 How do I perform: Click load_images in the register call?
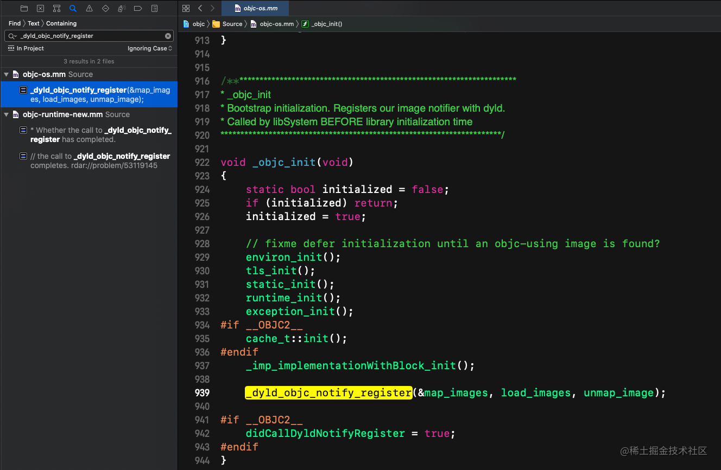536,392
